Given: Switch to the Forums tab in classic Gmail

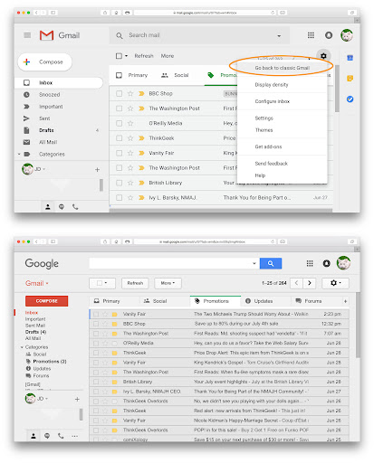Looking at the screenshot, I should pyautogui.click(x=309, y=301).
